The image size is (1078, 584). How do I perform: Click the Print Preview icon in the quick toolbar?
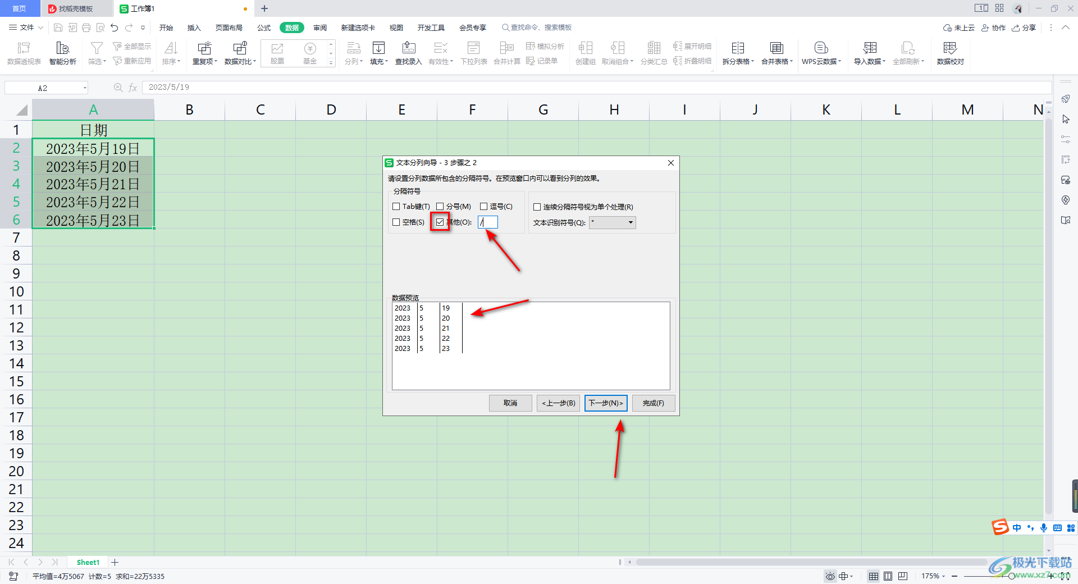tap(100, 28)
